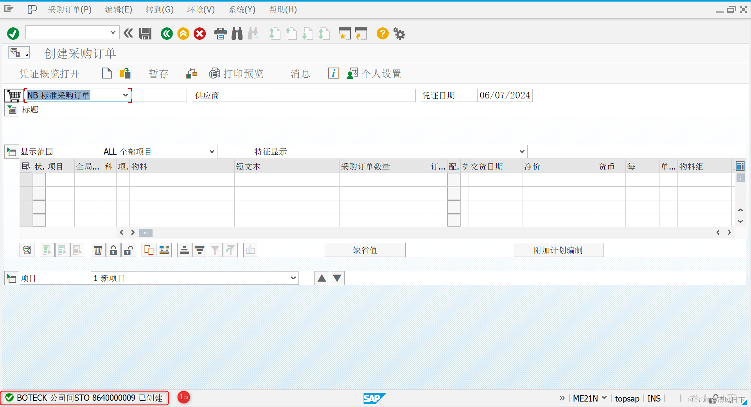Image resolution: width=751 pixels, height=407 pixels.
Task: Collapse the 显示范围 item overview expander
Action: [12, 152]
